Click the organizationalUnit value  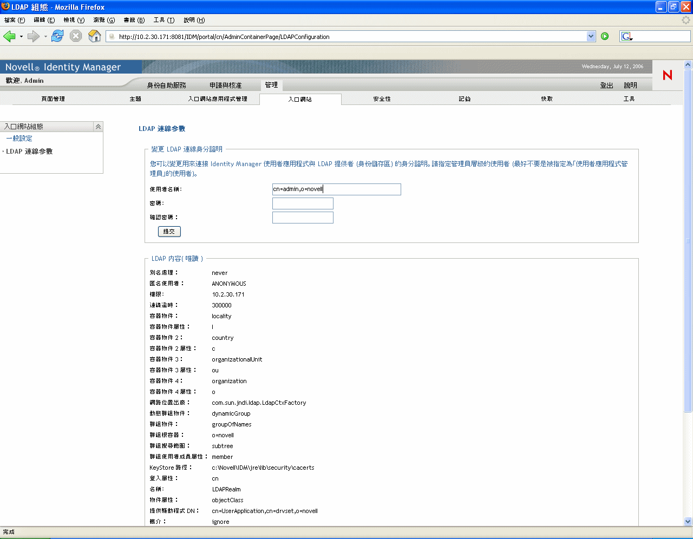click(x=237, y=359)
